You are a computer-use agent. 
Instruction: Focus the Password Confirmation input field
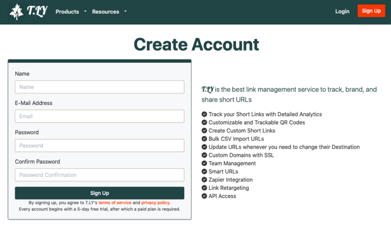coord(100,175)
